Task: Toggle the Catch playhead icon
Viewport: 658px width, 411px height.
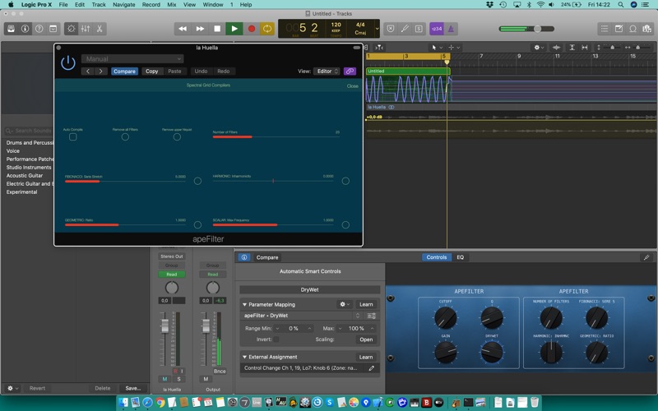Action: pos(379,48)
